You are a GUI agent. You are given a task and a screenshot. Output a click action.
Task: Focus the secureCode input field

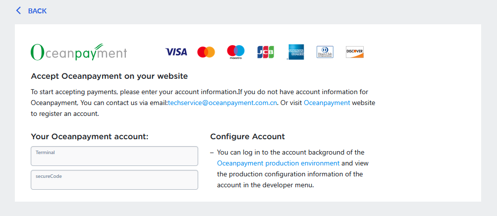[114, 180]
